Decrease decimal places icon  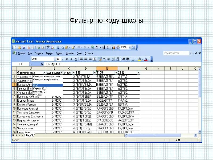(118, 59)
